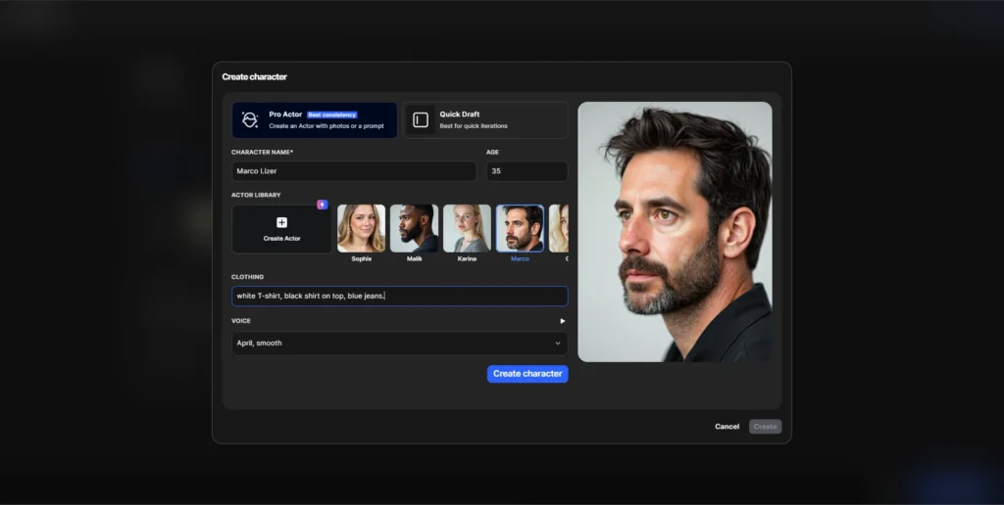
Task: Click the greyed Create button
Action: 765,427
